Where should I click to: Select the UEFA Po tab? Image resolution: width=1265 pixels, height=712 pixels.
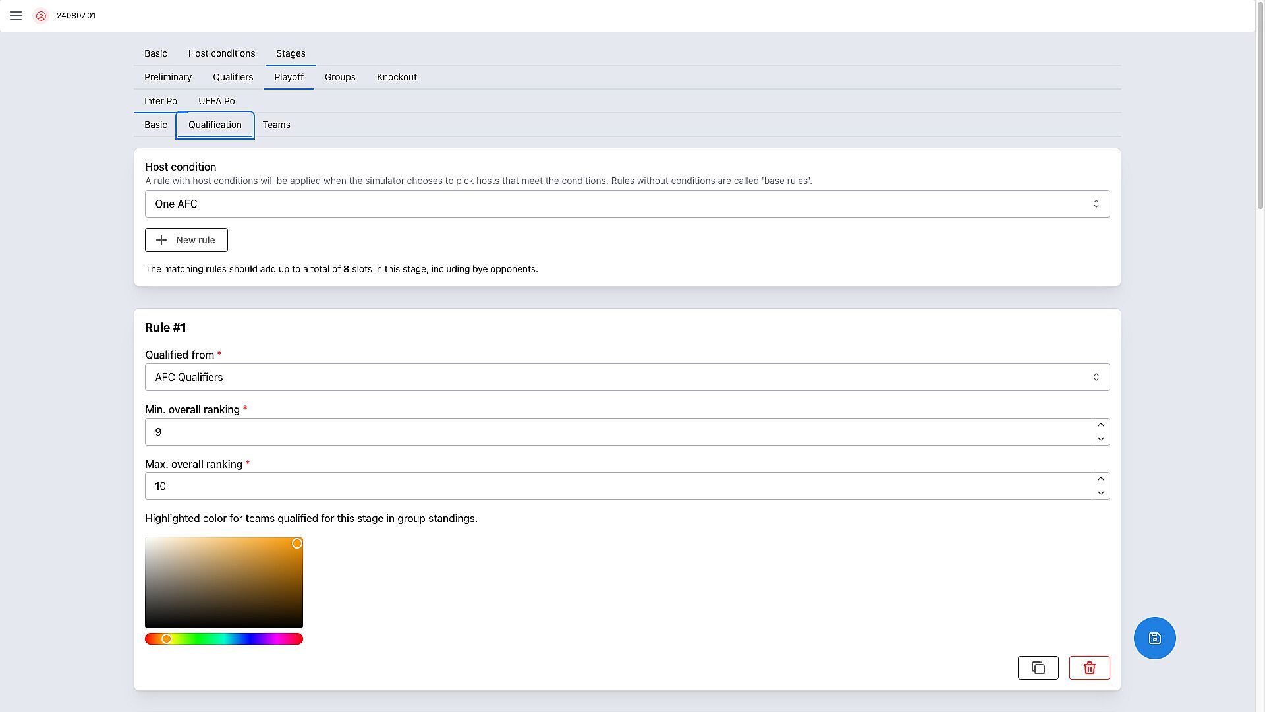click(216, 101)
